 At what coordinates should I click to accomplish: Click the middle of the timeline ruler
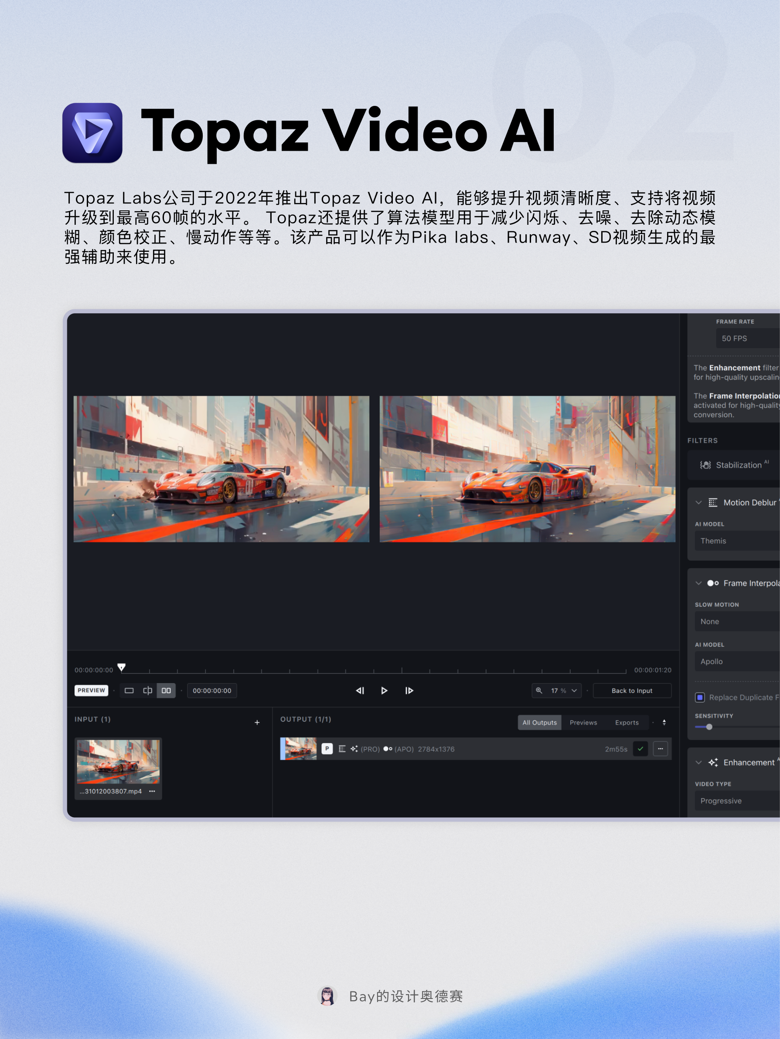click(x=374, y=672)
